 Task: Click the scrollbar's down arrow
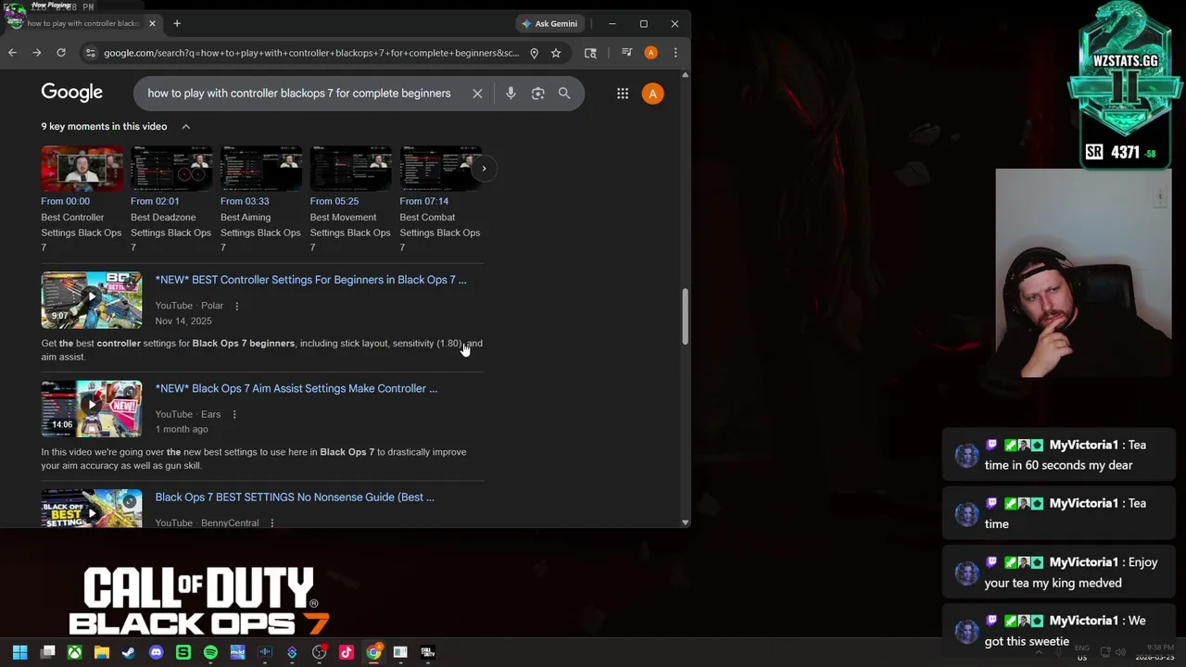(x=685, y=522)
